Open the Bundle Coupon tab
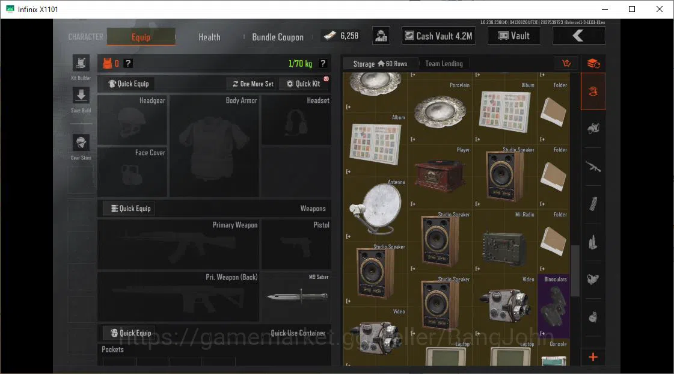This screenshot has height=374, width=674. click(278, 37)
